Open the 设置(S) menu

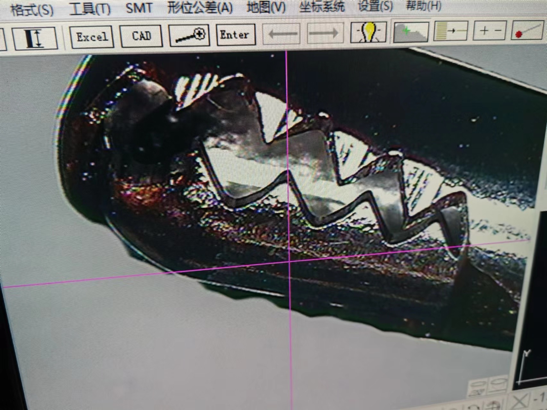375,6
